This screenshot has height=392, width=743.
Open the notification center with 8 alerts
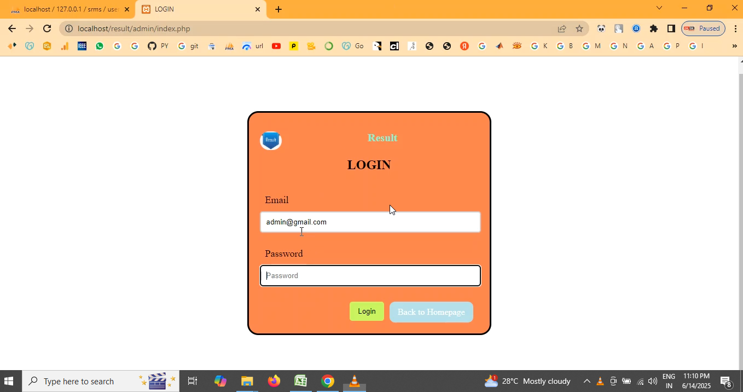(727, 381)
